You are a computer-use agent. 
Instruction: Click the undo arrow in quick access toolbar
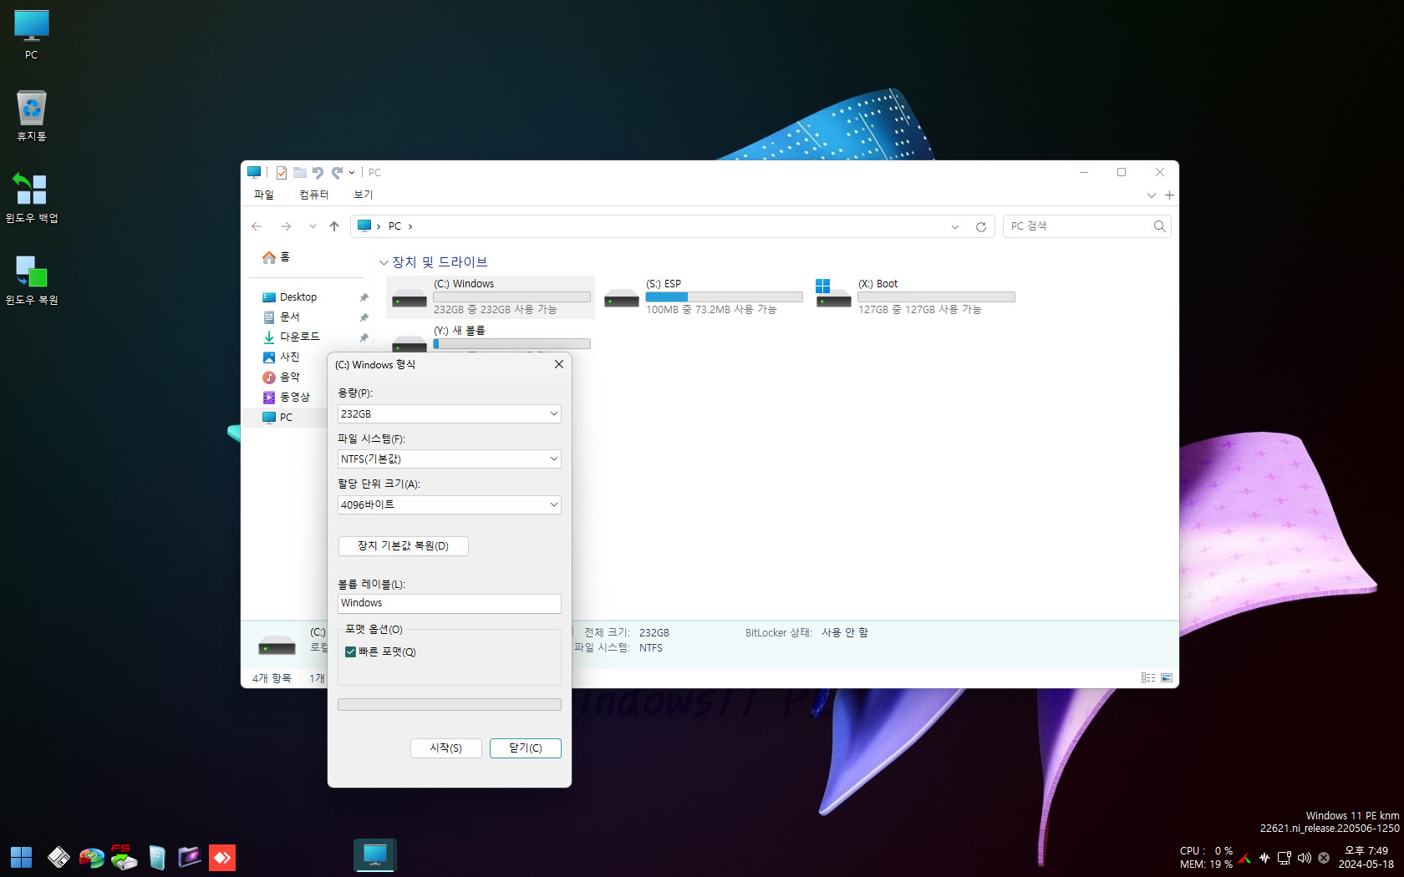318,173
